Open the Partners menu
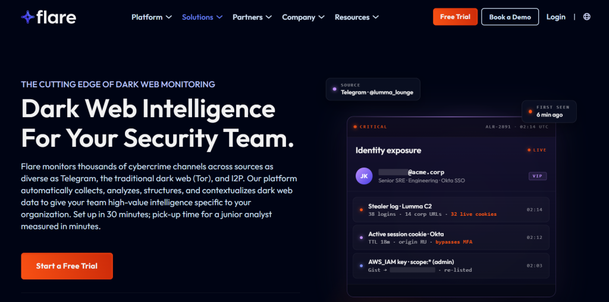Viewport: 609px width, 302px height. [252, 17]
